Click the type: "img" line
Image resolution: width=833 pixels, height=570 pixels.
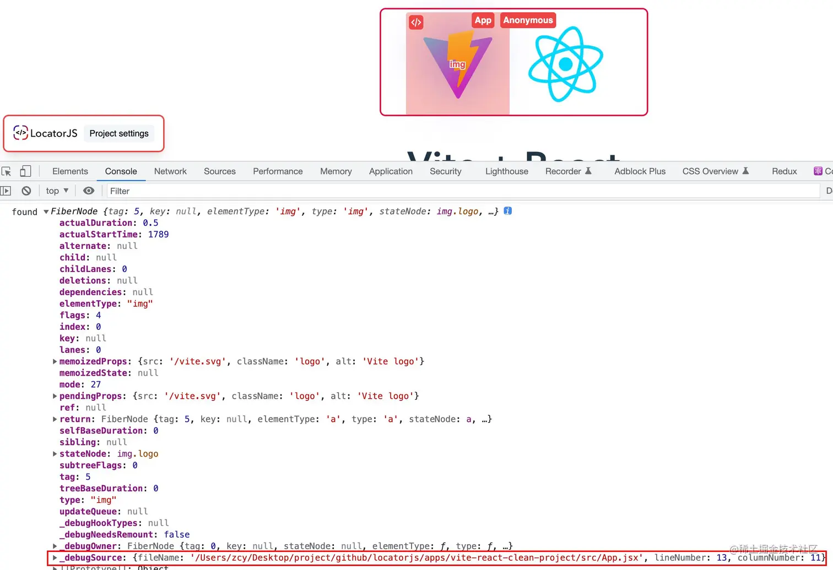pos(88,500)
